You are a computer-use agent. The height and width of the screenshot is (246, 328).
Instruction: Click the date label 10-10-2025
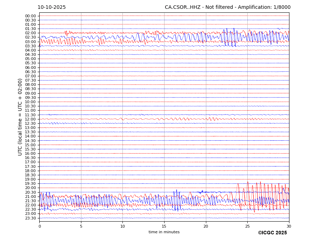tap(52, 7)
